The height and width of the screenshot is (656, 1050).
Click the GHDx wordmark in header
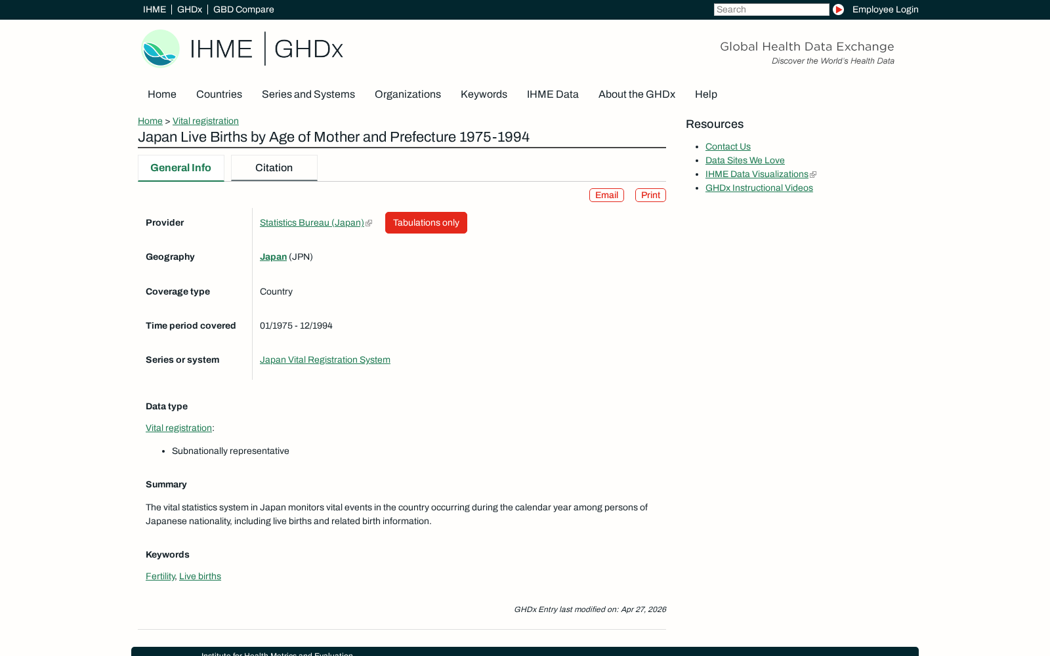pyautogui.click(x=308, y=49)
